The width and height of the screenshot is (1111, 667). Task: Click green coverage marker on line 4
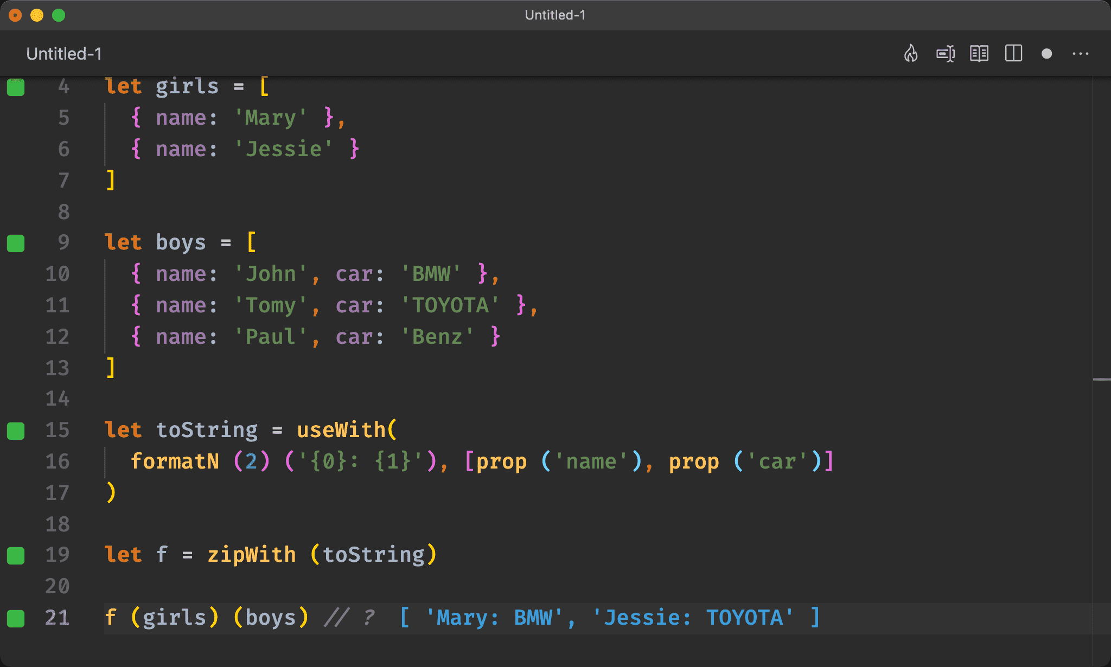[16, 87]
